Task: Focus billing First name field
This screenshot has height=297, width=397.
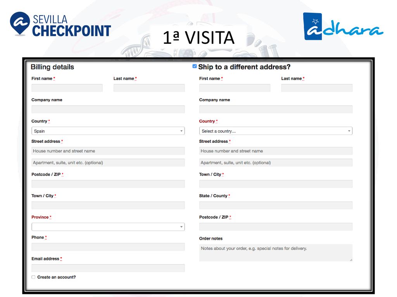Action: pyautogui.click(x=67, y=88)
